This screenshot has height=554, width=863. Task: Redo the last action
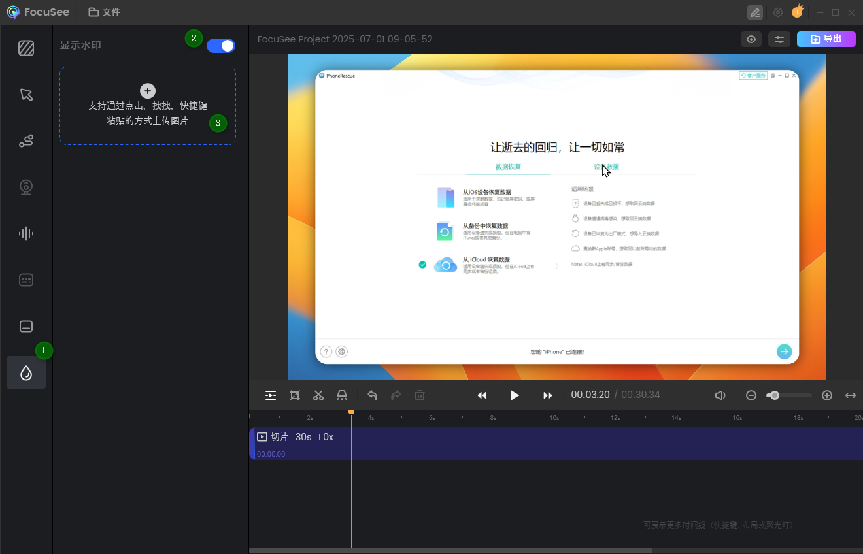(x=396, y=395)
